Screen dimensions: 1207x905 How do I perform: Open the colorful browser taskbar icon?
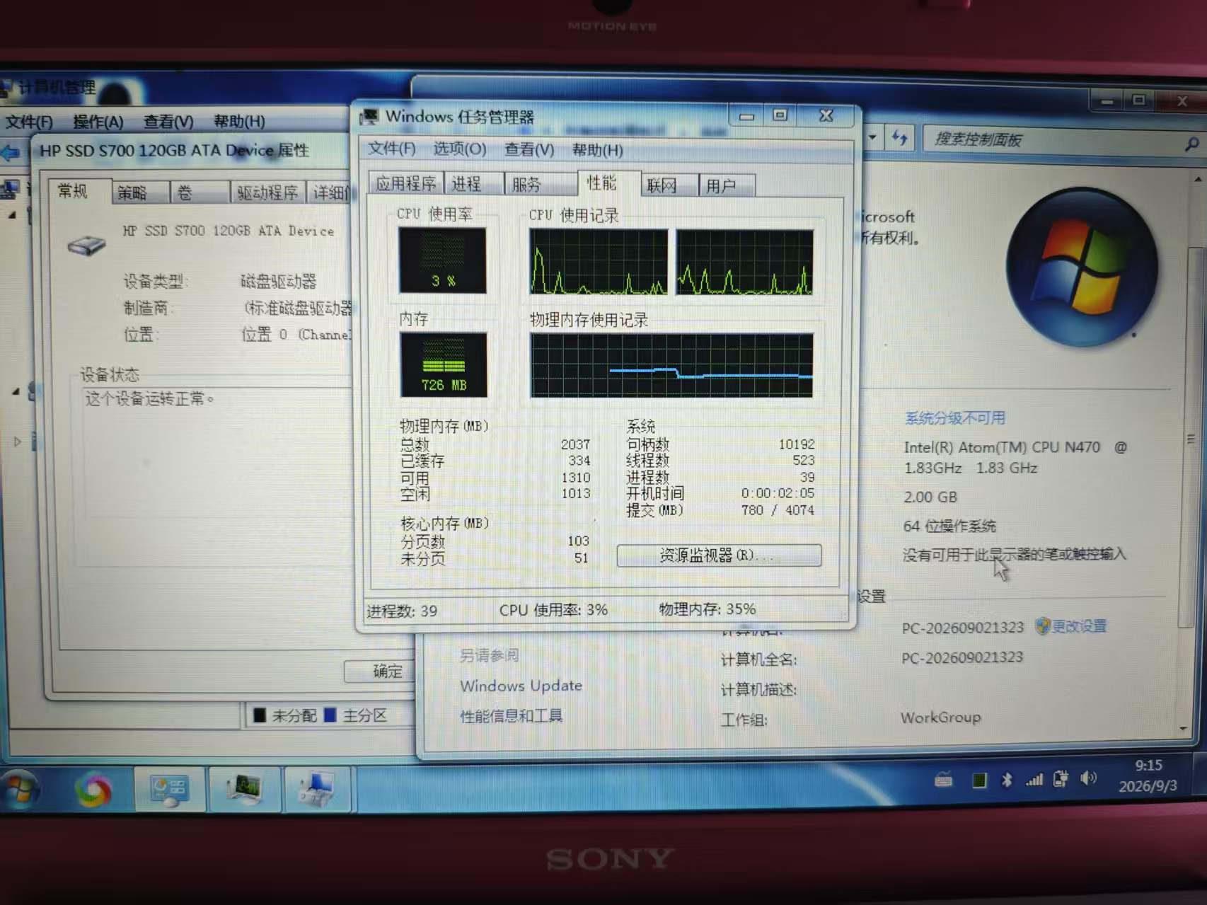(93, 790)
